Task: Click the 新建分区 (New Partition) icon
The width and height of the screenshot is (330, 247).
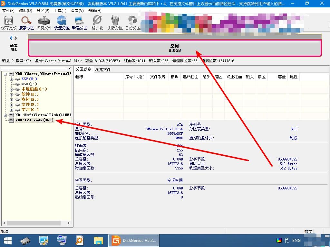Action: (79, 22)
